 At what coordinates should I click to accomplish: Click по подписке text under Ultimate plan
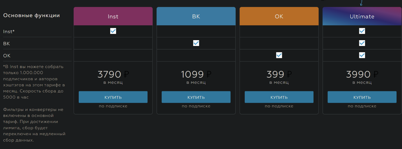362,106
